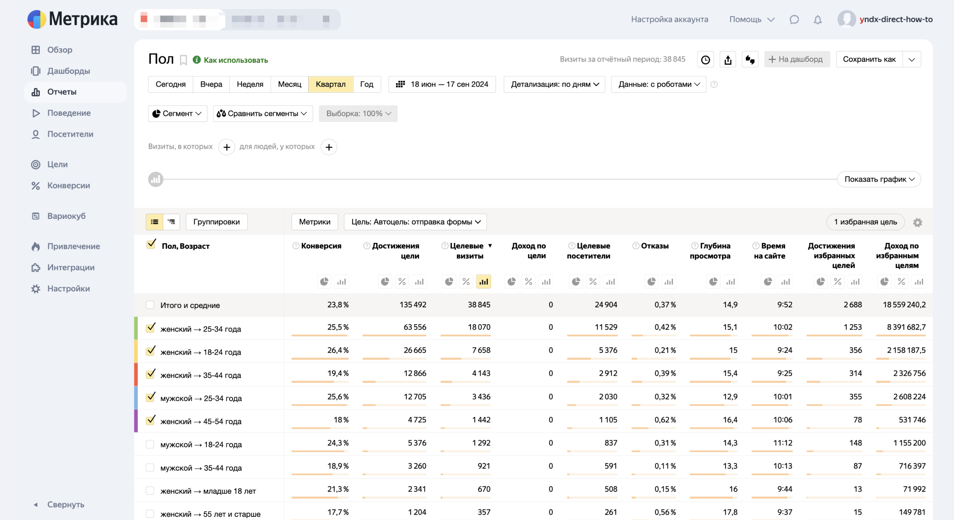
Task: Select highlighted bar chart icon under Целевые визиты
Action: coord(483,282)
